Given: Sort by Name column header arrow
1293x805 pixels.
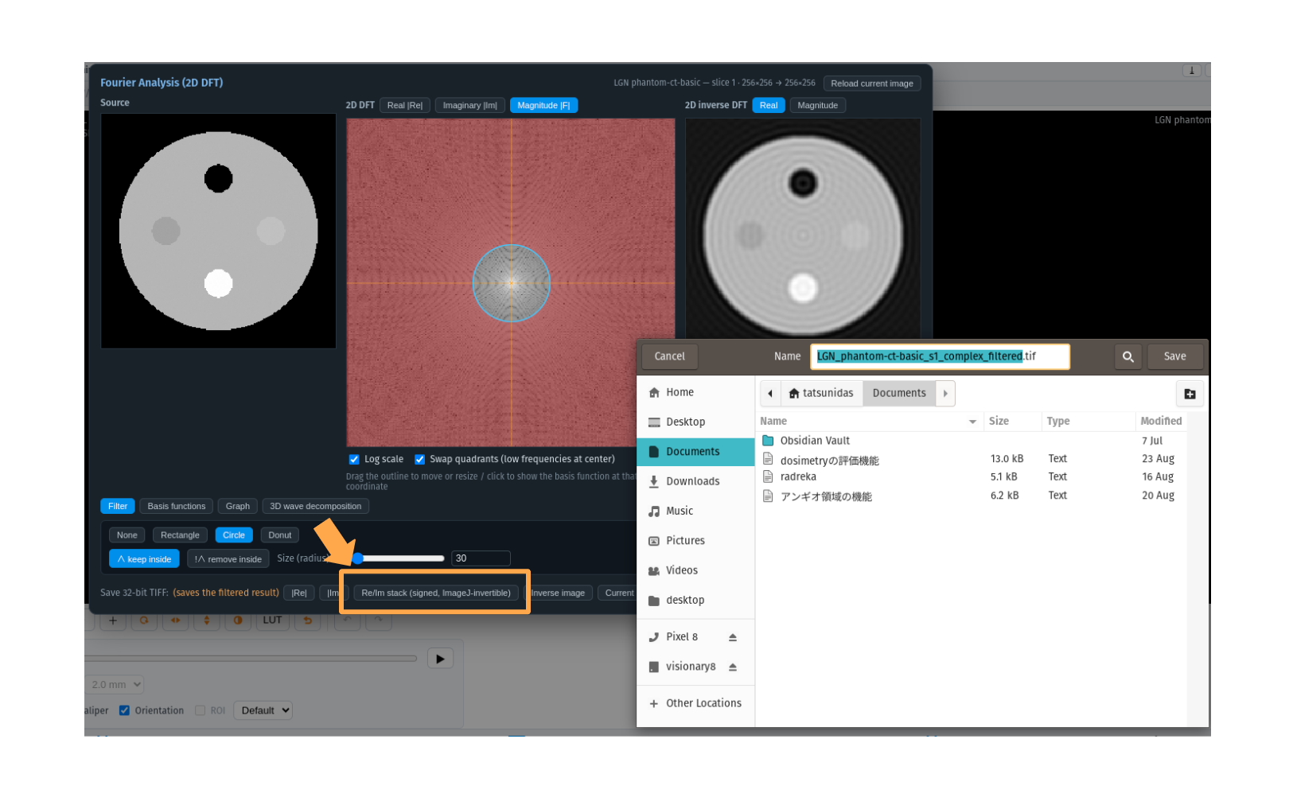Looking at the screenshot, I should click(972, 422).
